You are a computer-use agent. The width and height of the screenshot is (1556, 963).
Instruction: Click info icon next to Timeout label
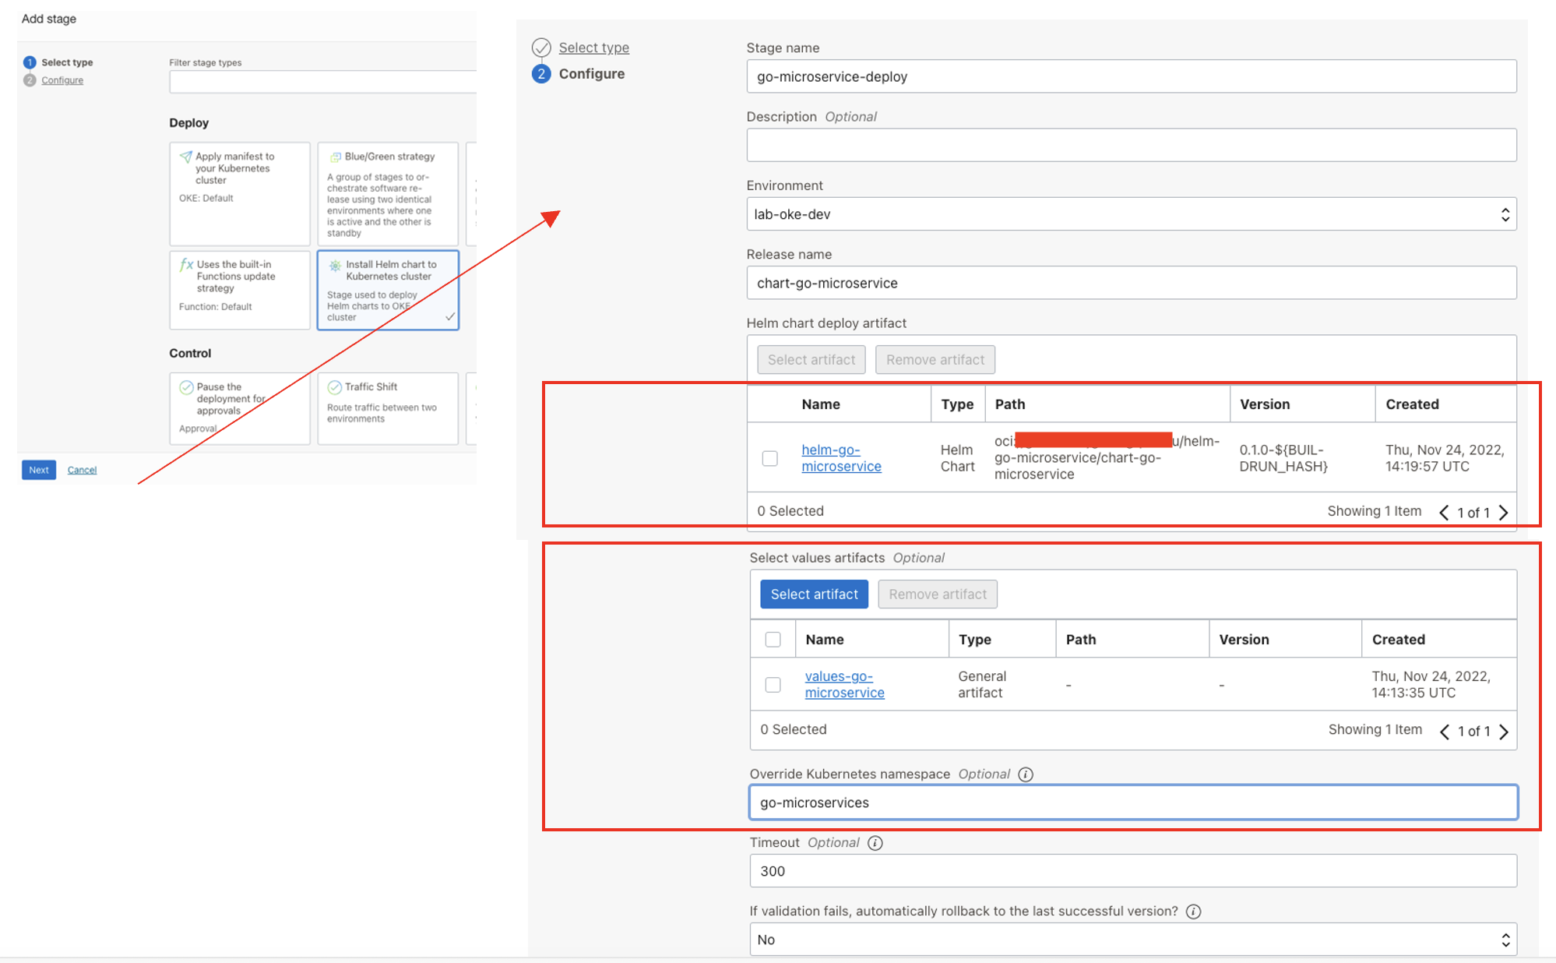875,843
